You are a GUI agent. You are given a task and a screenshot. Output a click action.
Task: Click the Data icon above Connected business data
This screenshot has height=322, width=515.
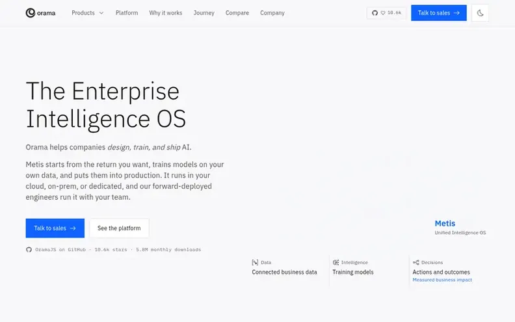255,262
